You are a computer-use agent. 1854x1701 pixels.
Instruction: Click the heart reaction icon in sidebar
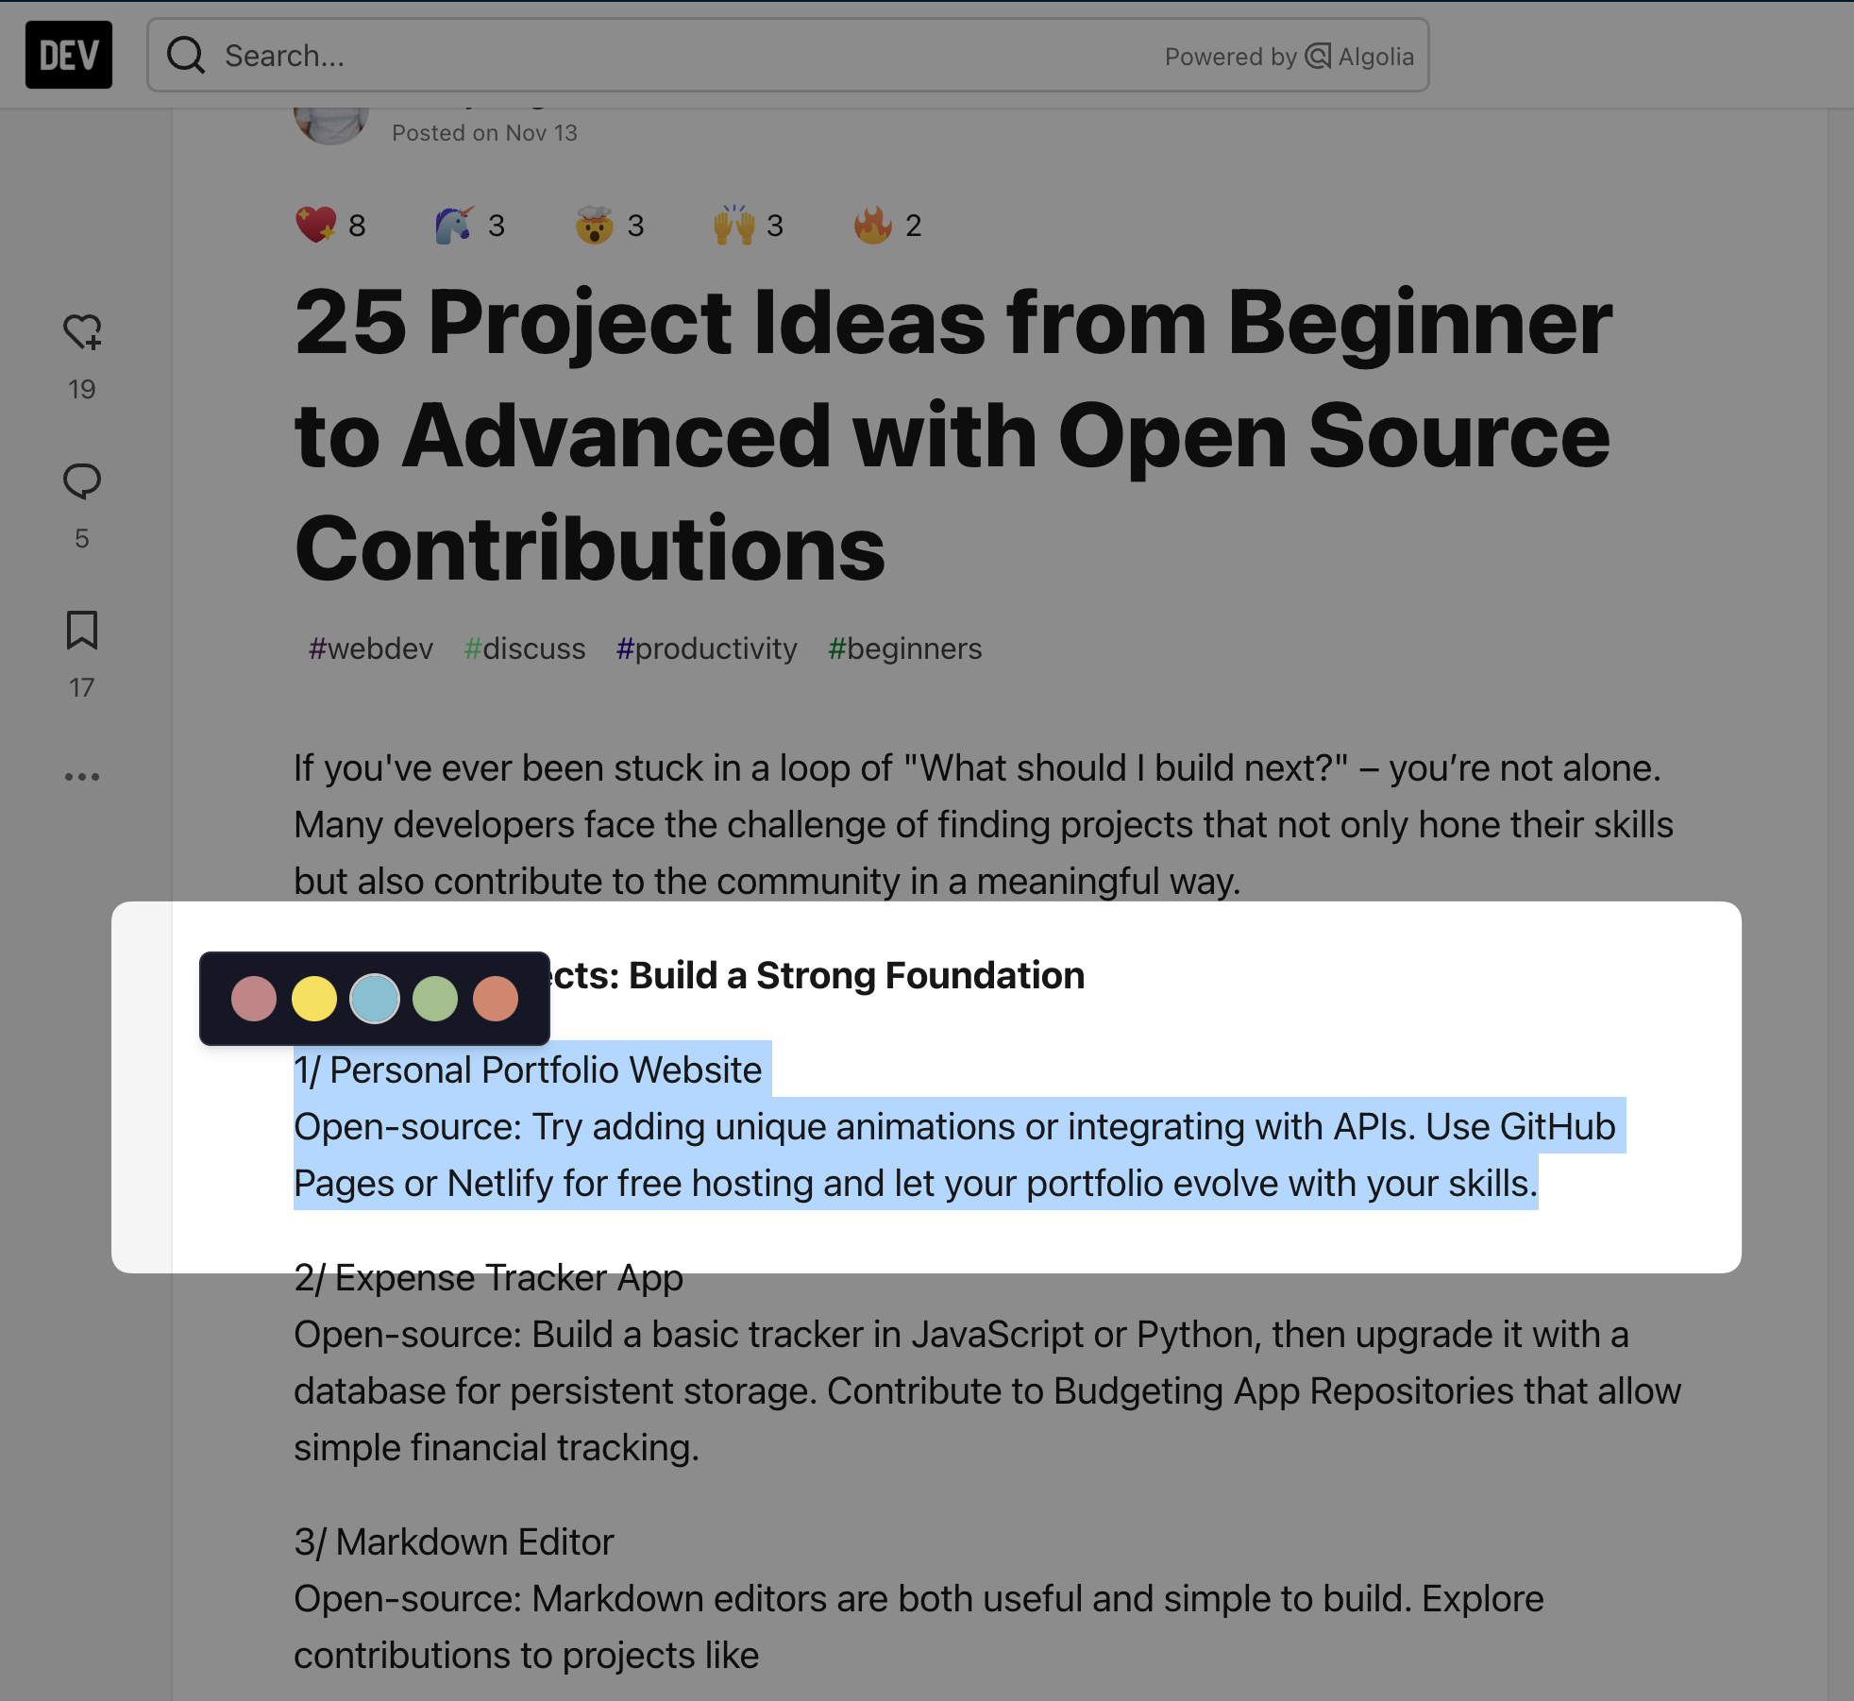82,332
